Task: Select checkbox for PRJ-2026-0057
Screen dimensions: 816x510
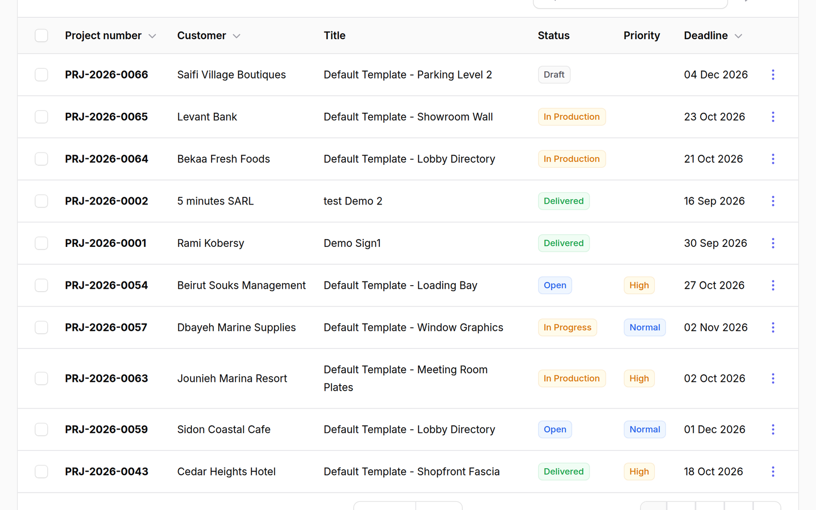Action: tap(41, 327)
